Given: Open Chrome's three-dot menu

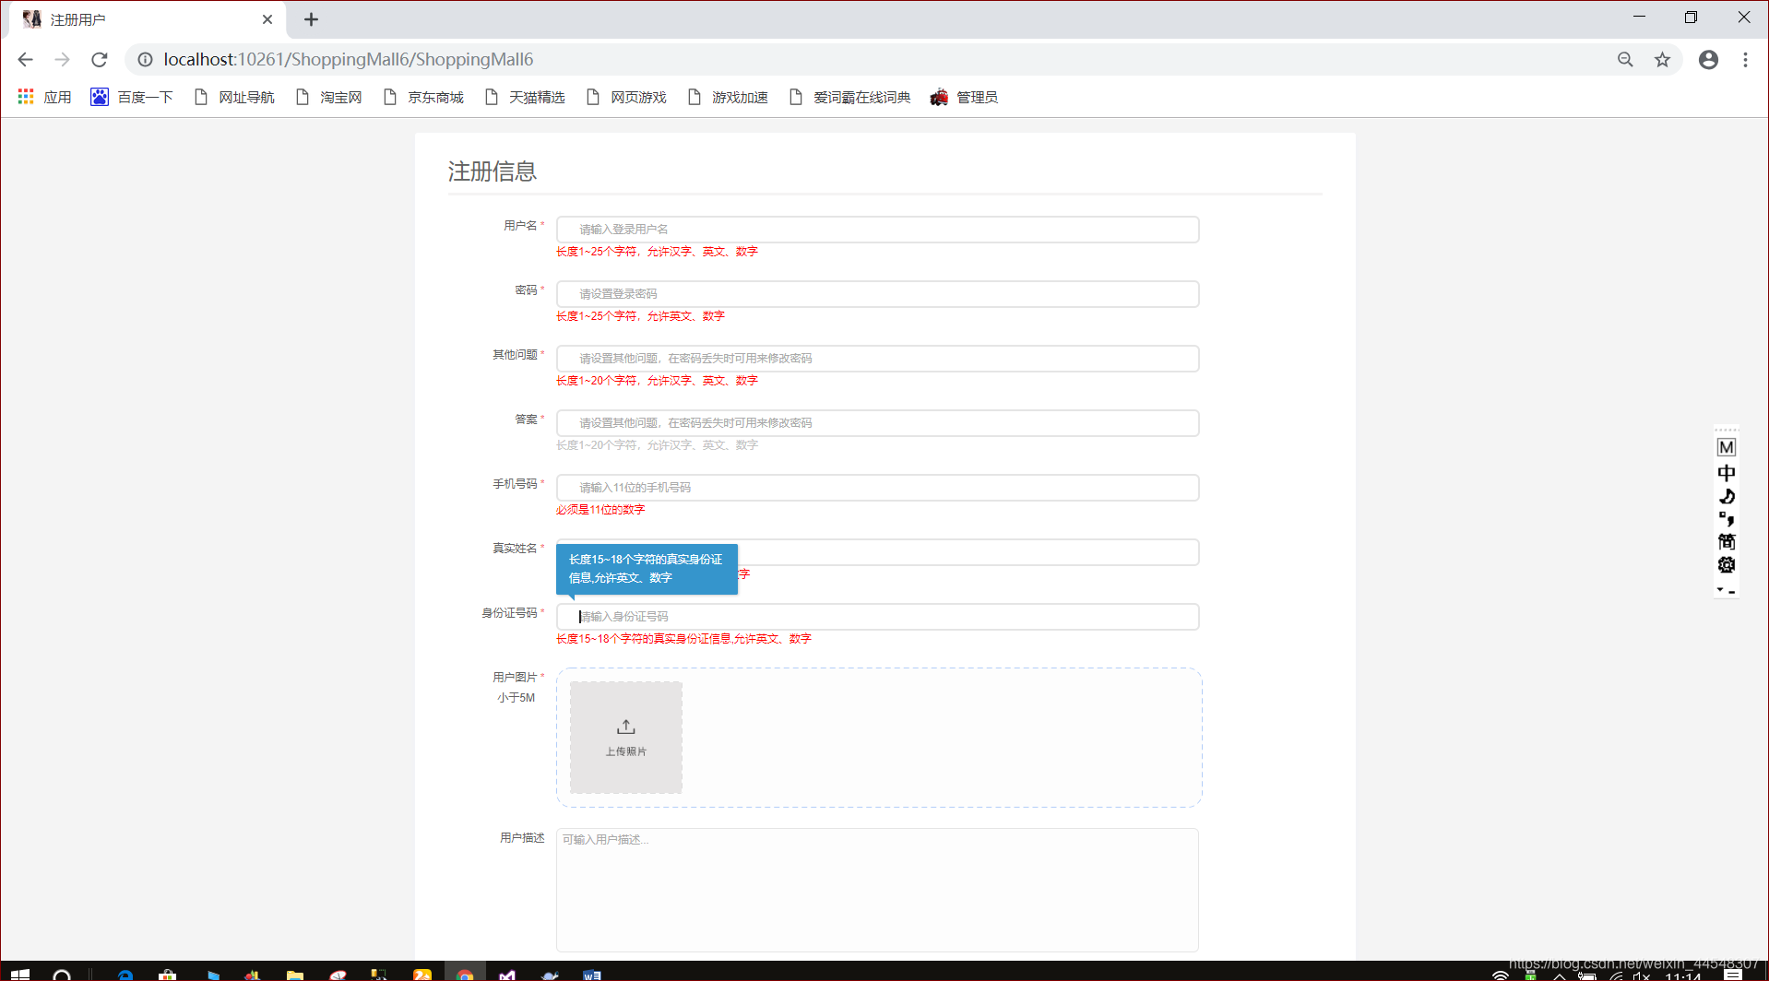Looking at the screenshot, I should 1745,59.
